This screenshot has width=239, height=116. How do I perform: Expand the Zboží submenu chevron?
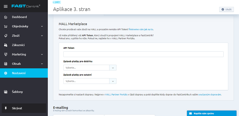[x=42, y=36]
